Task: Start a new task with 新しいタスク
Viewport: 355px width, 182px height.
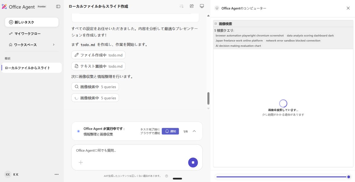Action: (x=32, y=22)
